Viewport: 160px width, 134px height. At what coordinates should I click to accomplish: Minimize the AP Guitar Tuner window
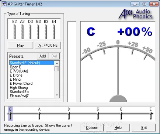135,4
